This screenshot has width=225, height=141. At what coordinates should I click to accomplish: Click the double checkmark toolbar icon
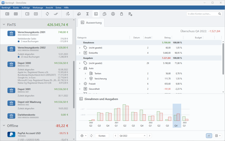click(x=56, y=14)
